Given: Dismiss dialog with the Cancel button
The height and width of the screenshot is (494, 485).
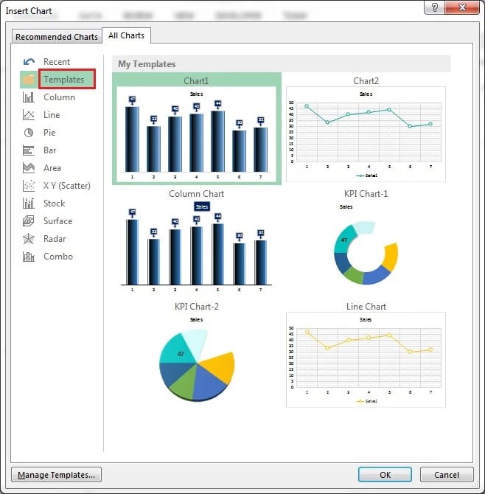Looking at the screenshot, I should point(447,475).
